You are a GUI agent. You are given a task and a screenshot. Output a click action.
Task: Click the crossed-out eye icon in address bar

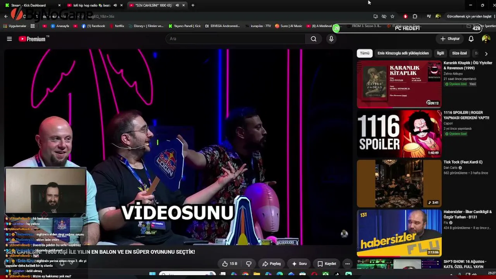(x=384, y=16)
